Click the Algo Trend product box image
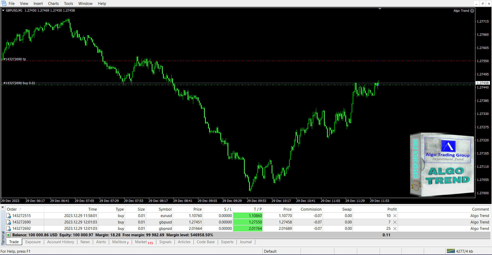 [442, 164]
